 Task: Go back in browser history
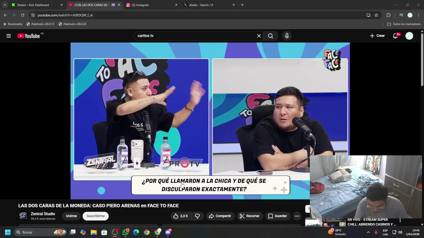(x=5, y=15)
